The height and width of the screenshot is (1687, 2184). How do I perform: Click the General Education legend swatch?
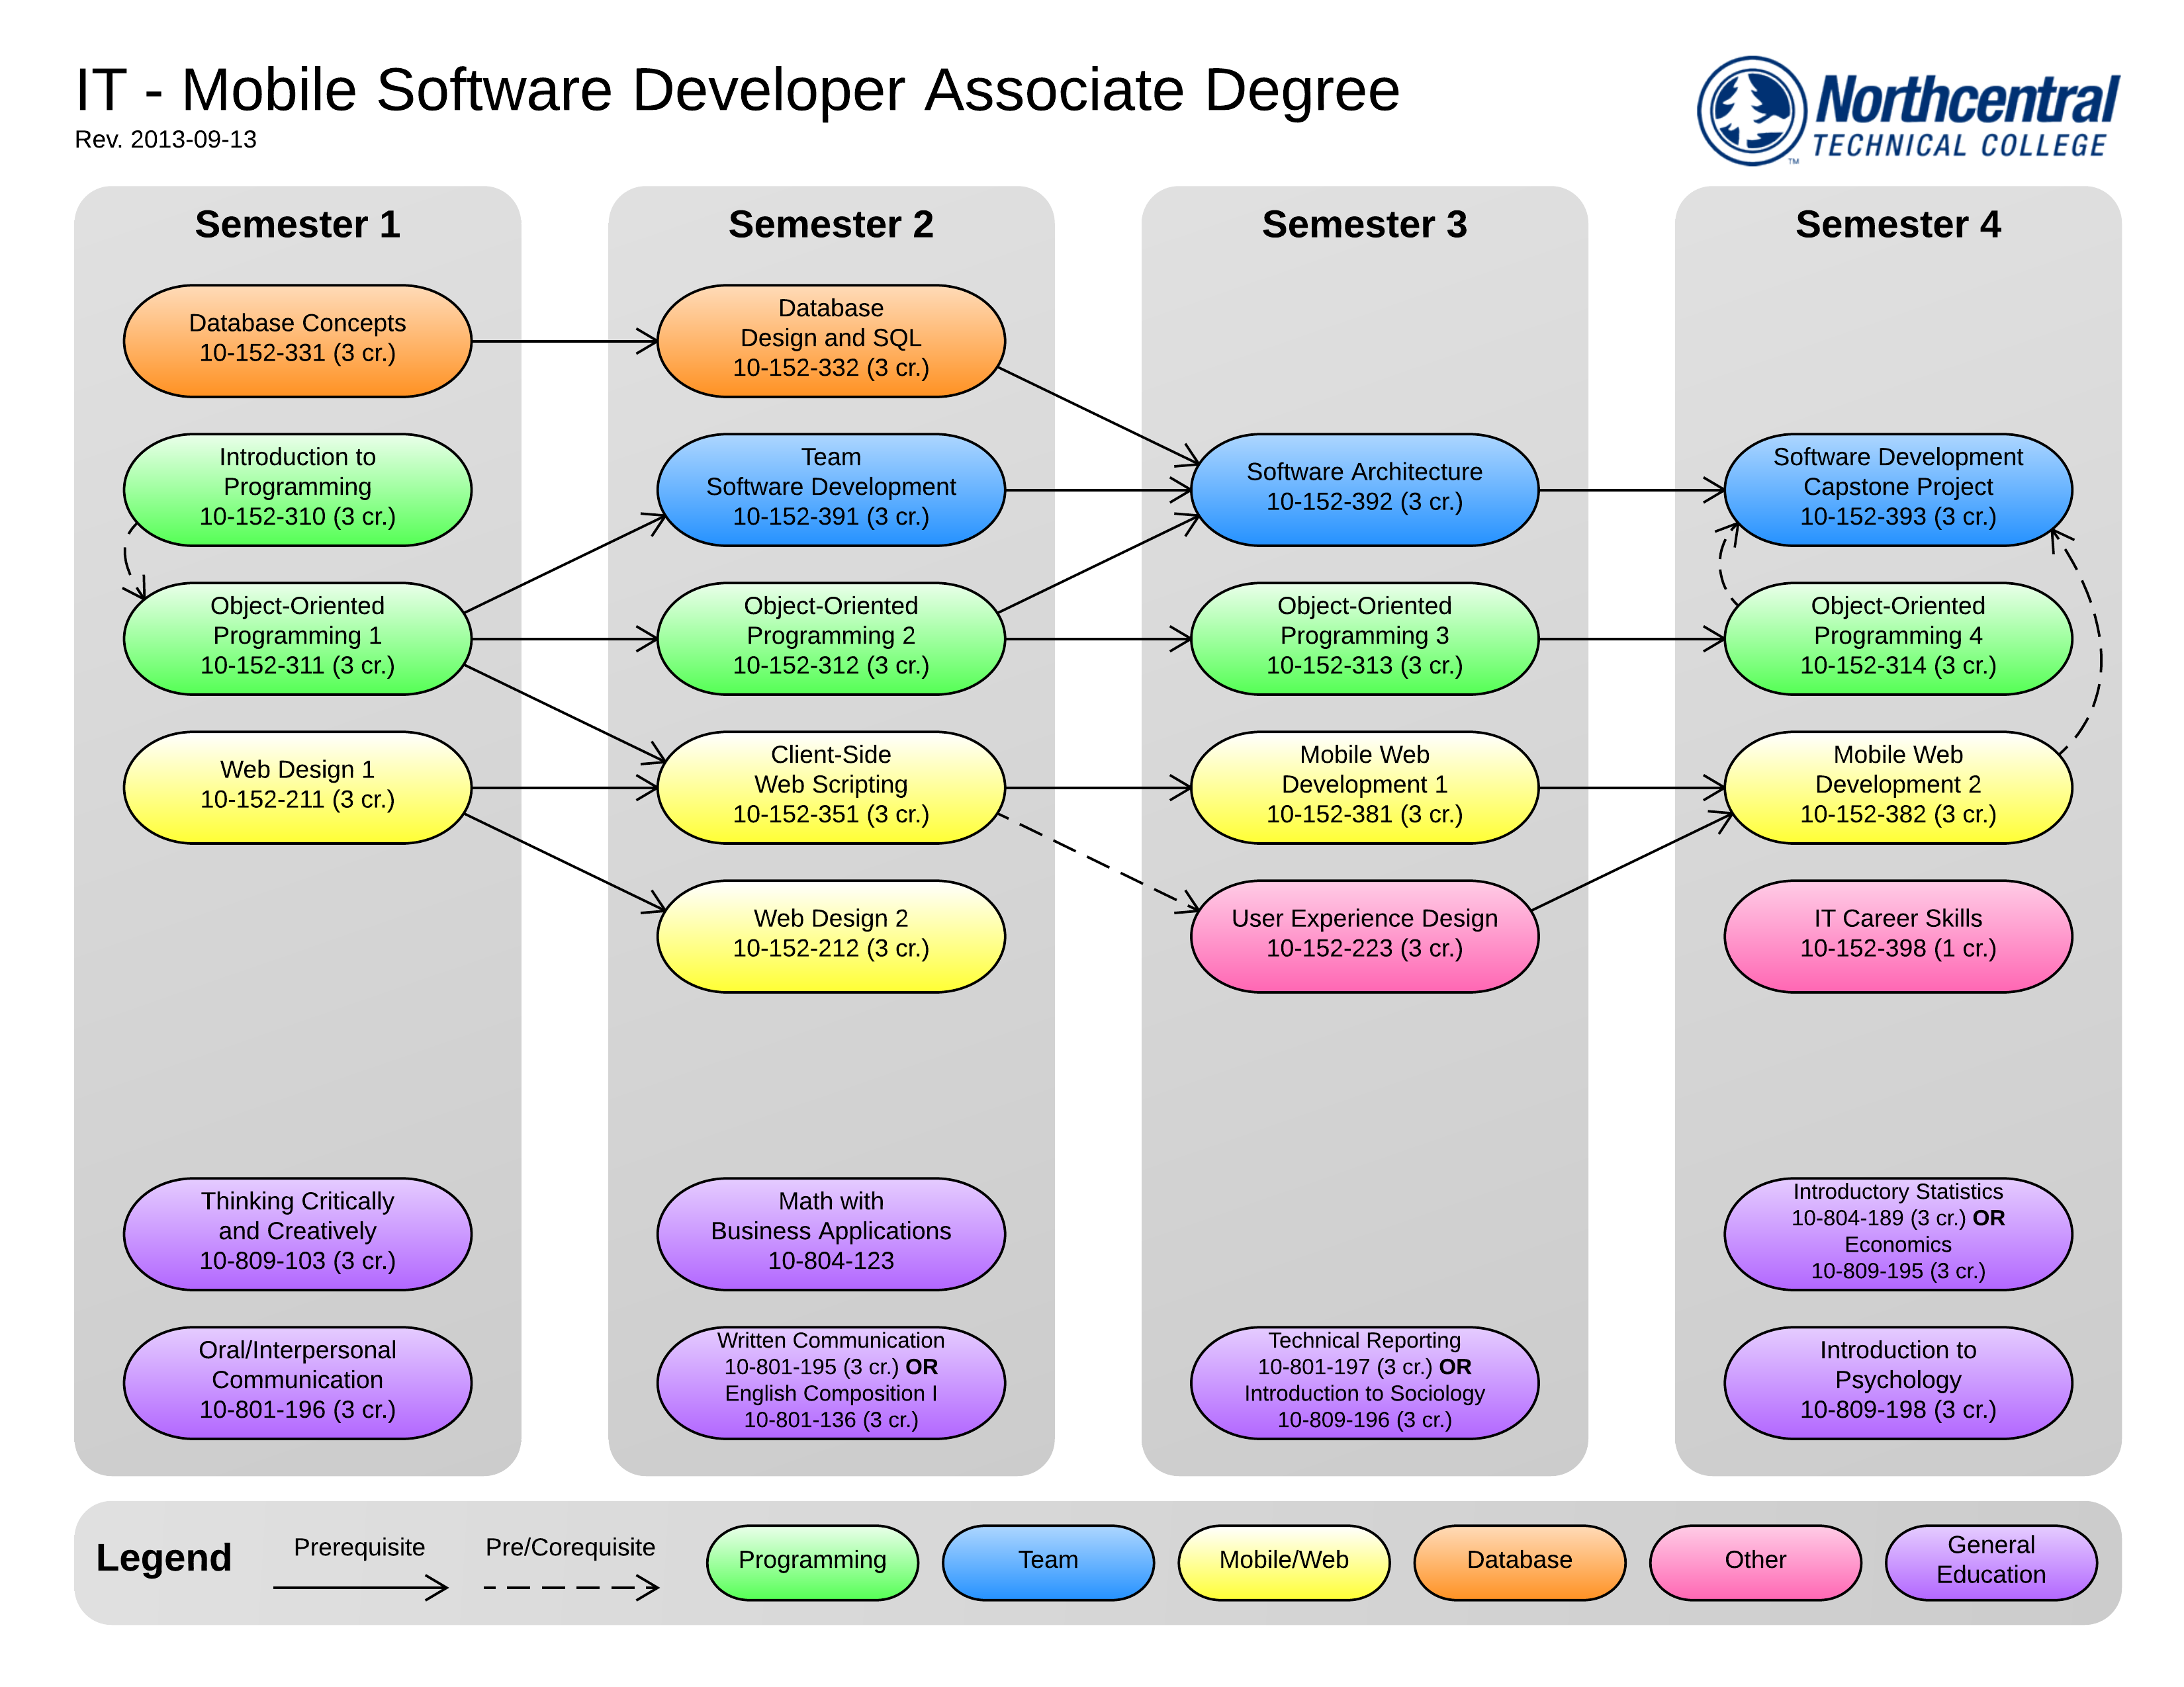(x=1990, y=1561)
